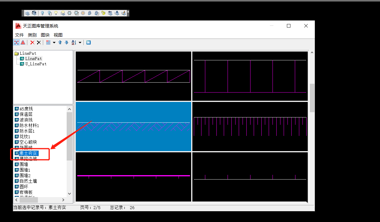This screenshot has height=222, width=380.
Task: Click the plain blue light bulb layer icon
Action: pos(42,13)
